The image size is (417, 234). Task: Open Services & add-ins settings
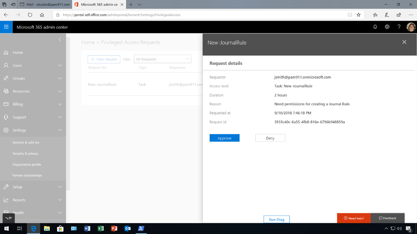(x=26, y=142)
